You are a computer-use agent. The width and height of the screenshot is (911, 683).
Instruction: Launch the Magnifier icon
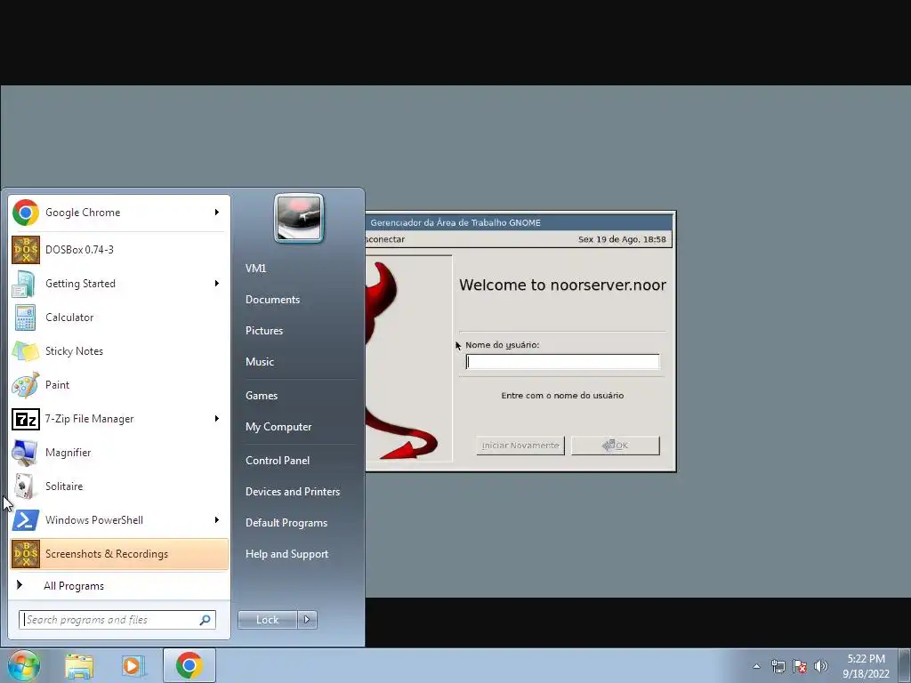click(x=26, y=453)
